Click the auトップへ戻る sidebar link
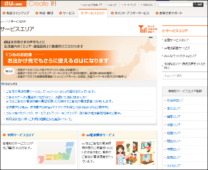 coord(173,75)
